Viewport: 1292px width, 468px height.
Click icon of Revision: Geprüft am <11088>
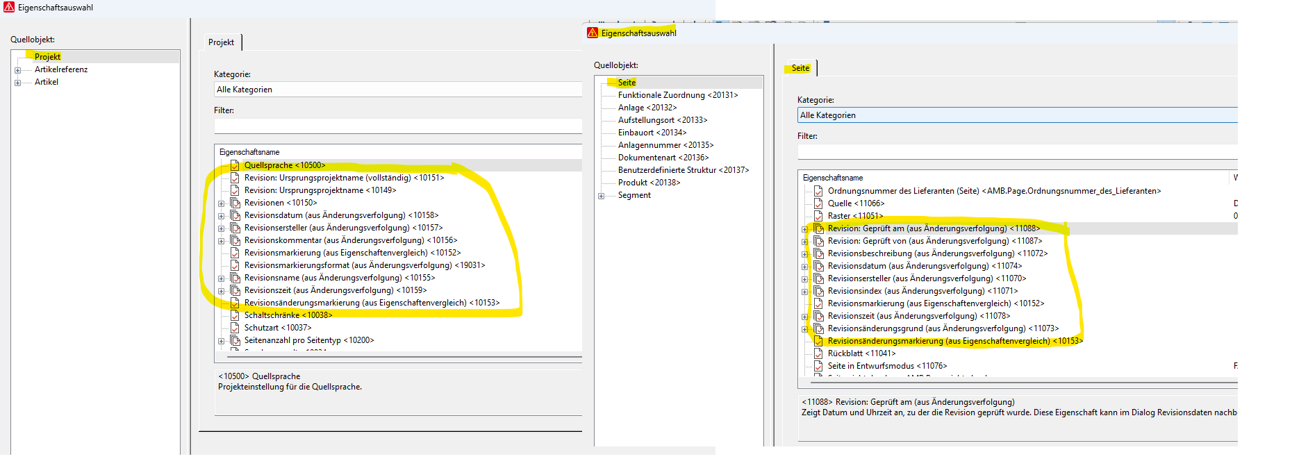click(818, 228)
